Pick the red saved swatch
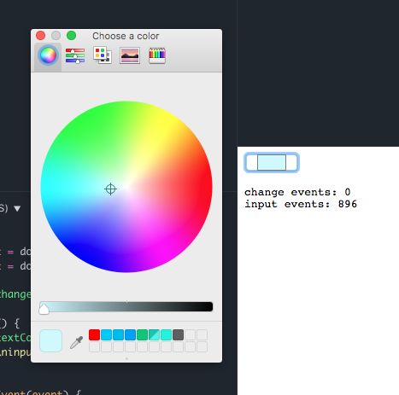This screenshot has width=399, height=395. 94,335
